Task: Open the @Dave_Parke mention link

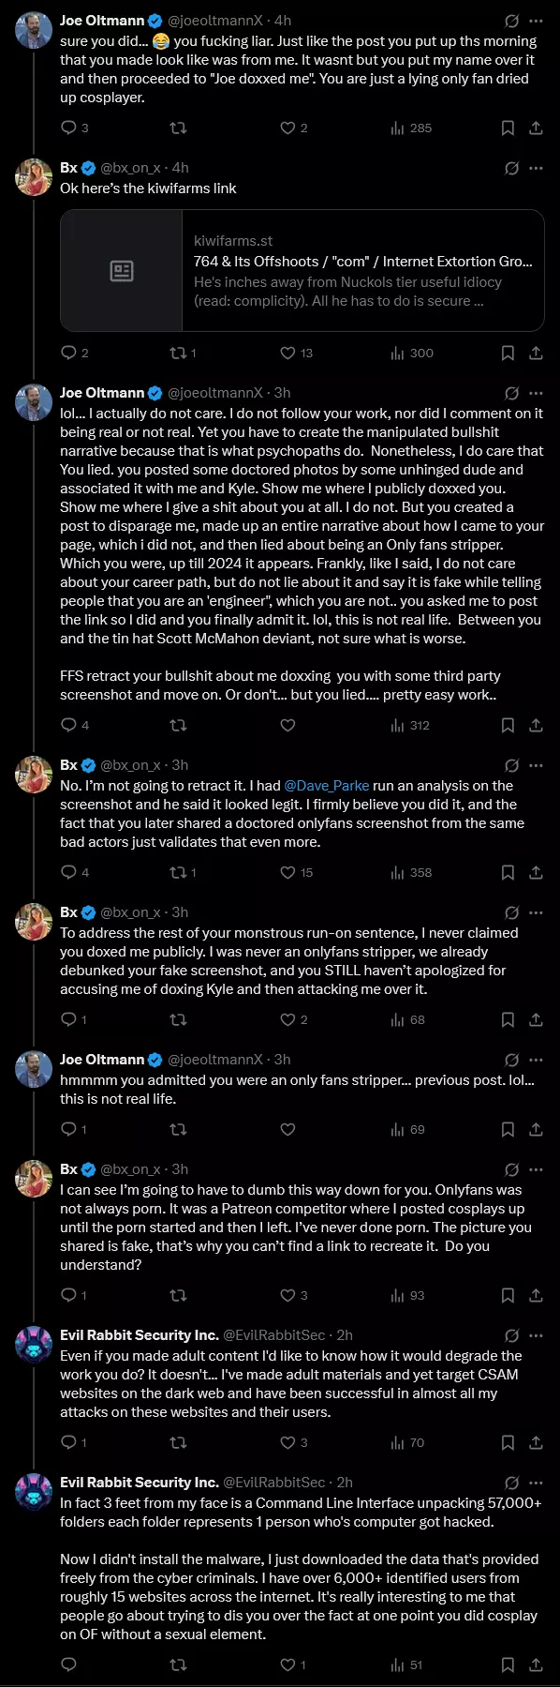Action: 326,786
